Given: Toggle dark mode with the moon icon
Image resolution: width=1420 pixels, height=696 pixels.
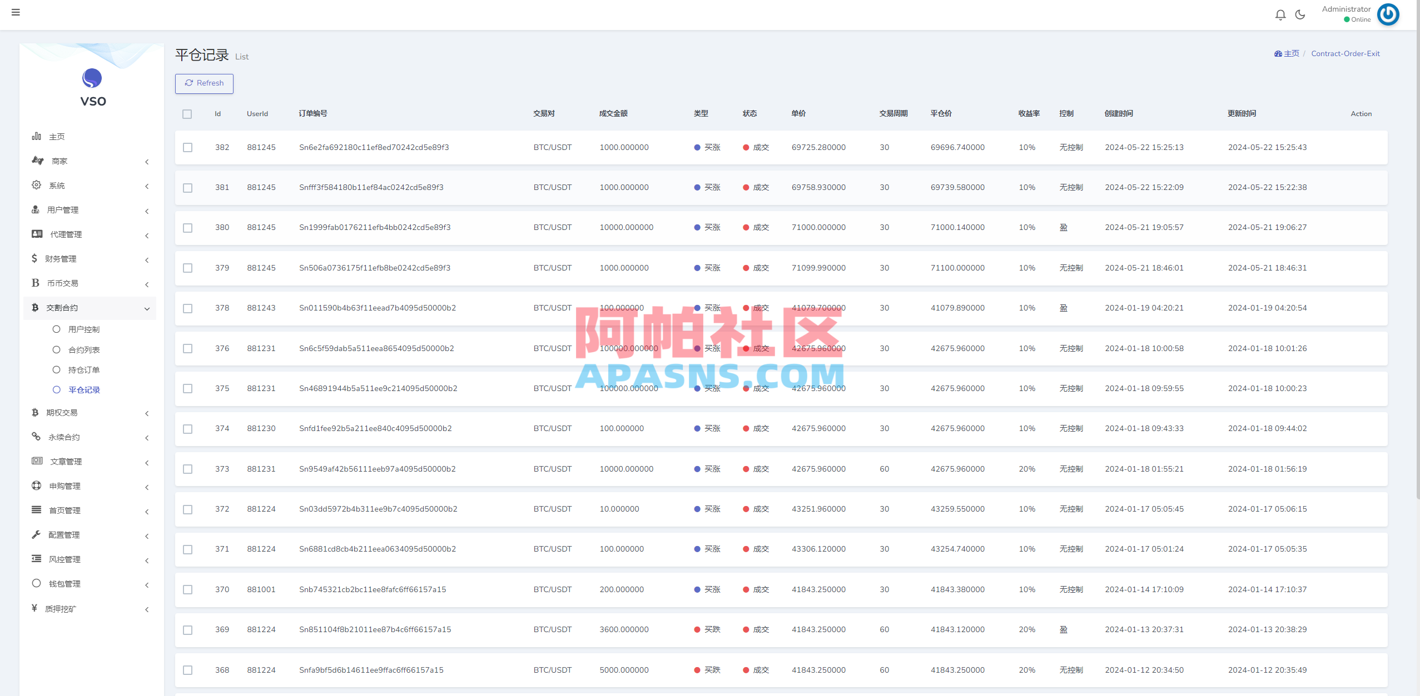Looking at the screenshot, I should [x=1300, y=15].
